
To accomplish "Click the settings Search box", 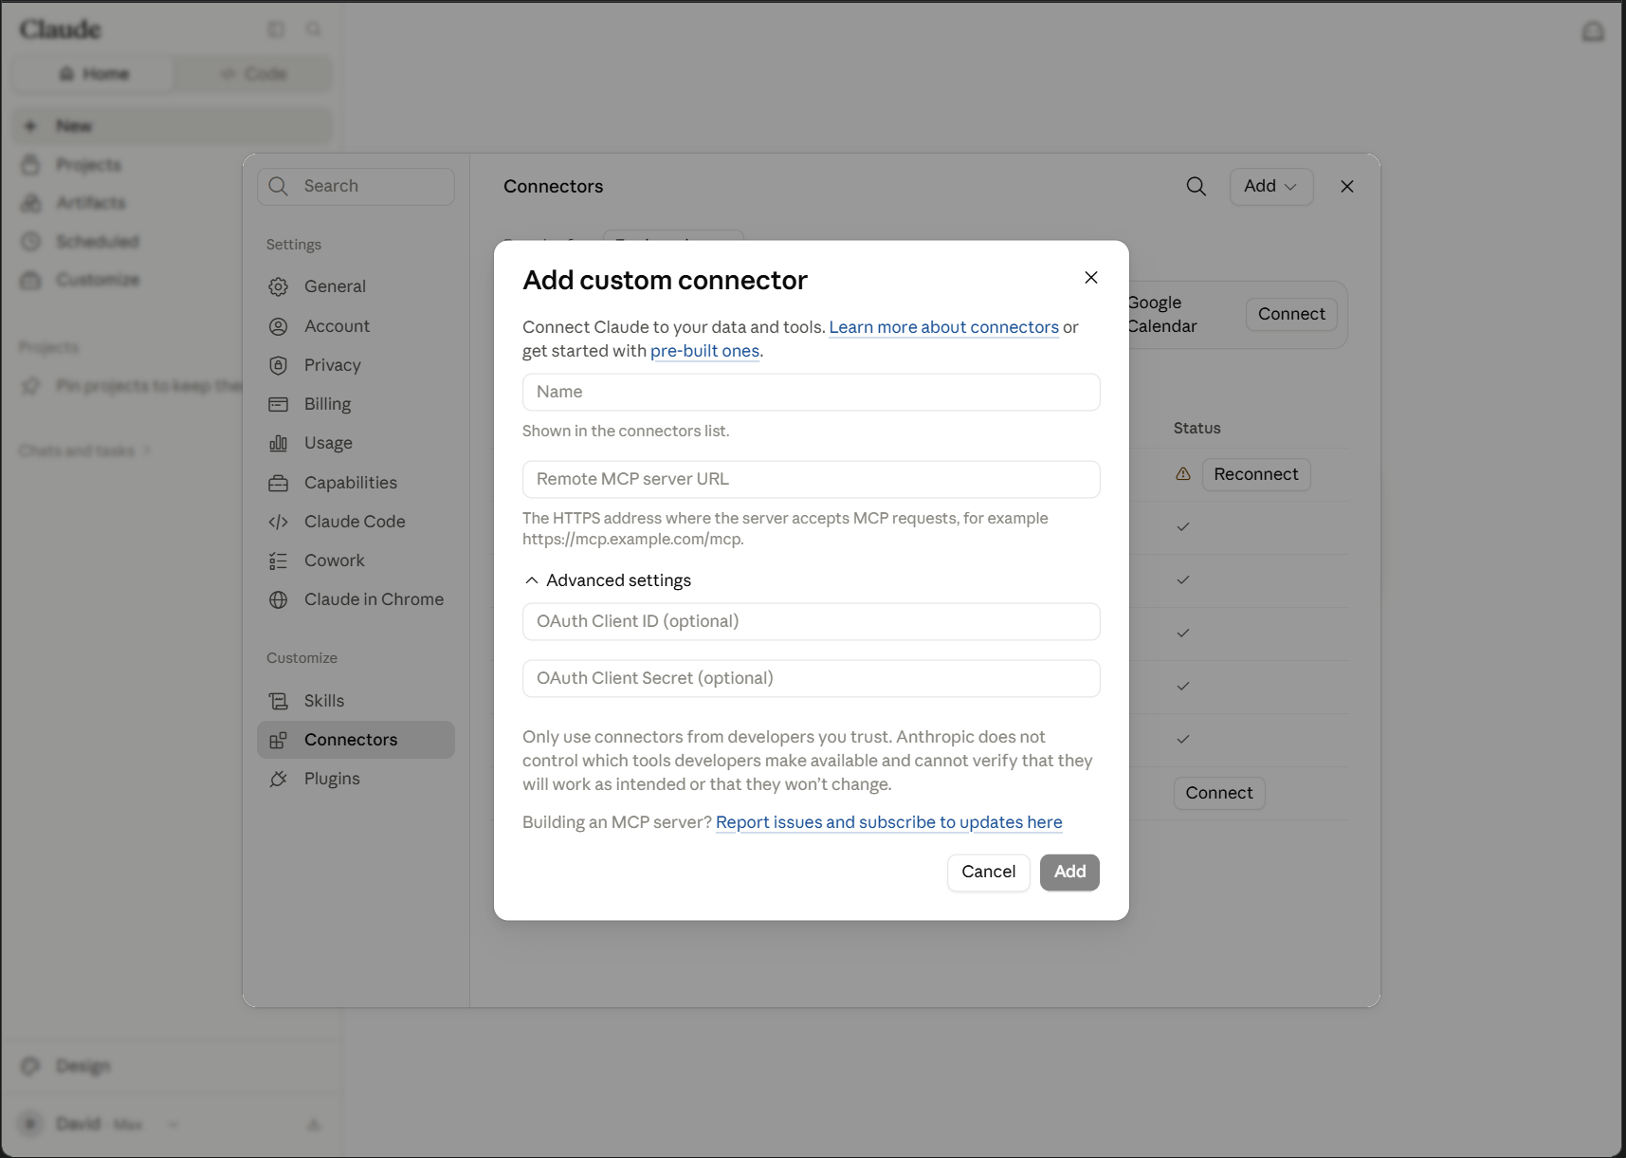I will tap(356, 186).
